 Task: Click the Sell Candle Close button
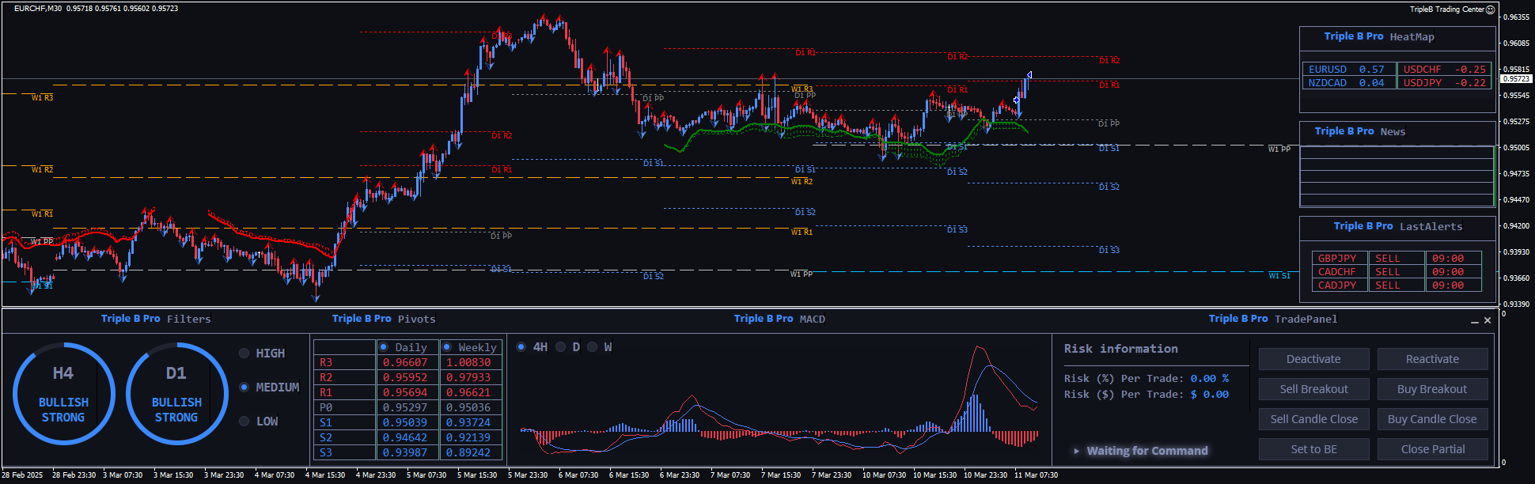pyautogui.click(x=1313, y=419)
